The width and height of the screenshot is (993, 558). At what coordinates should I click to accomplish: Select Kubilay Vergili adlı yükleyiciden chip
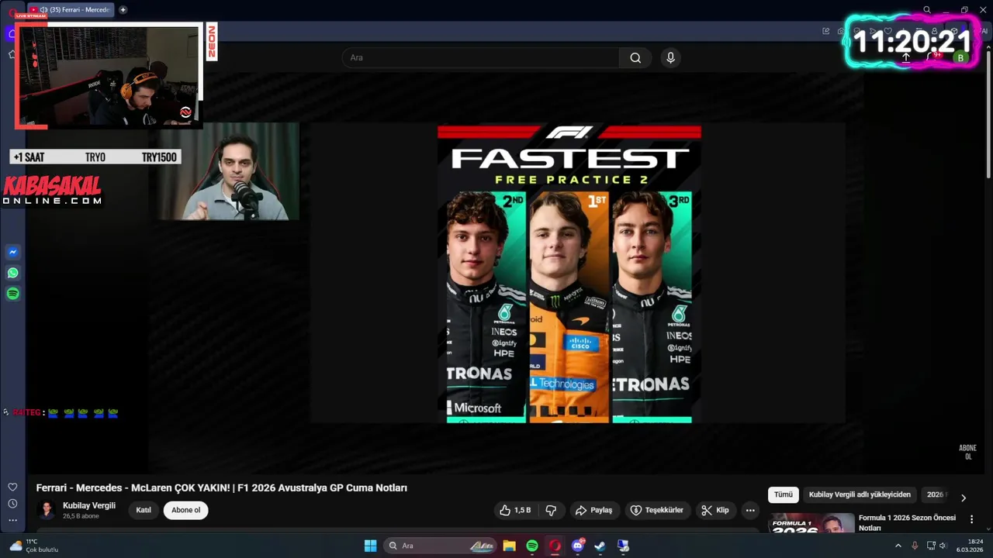click(860, 494)
